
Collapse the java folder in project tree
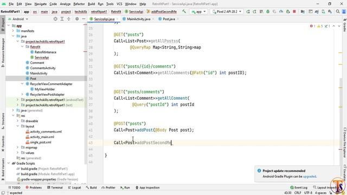13,36
